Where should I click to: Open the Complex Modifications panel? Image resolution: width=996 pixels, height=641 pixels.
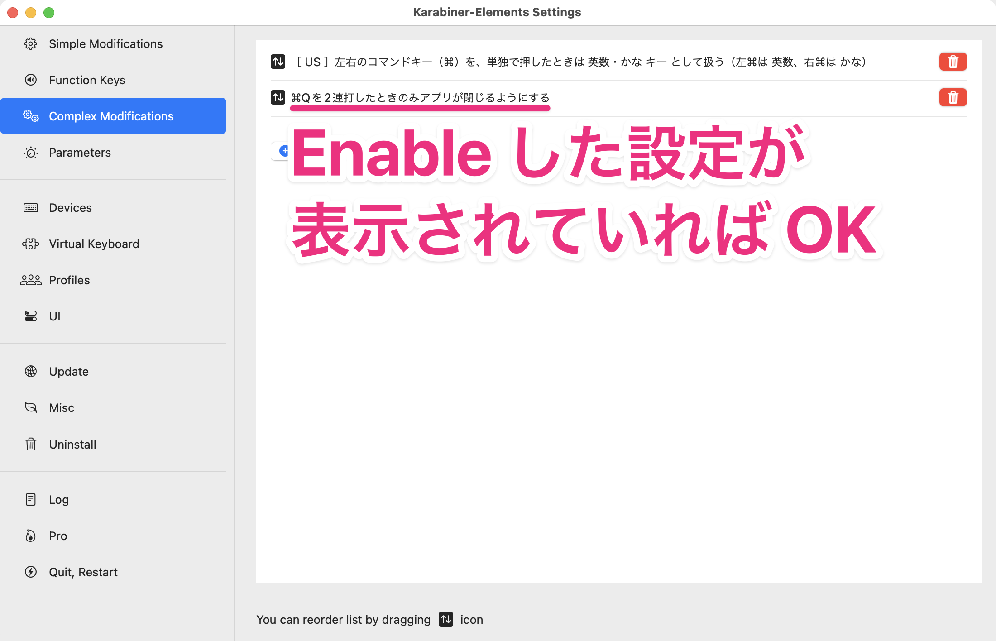pyautogui.click(x=111, y=116)
